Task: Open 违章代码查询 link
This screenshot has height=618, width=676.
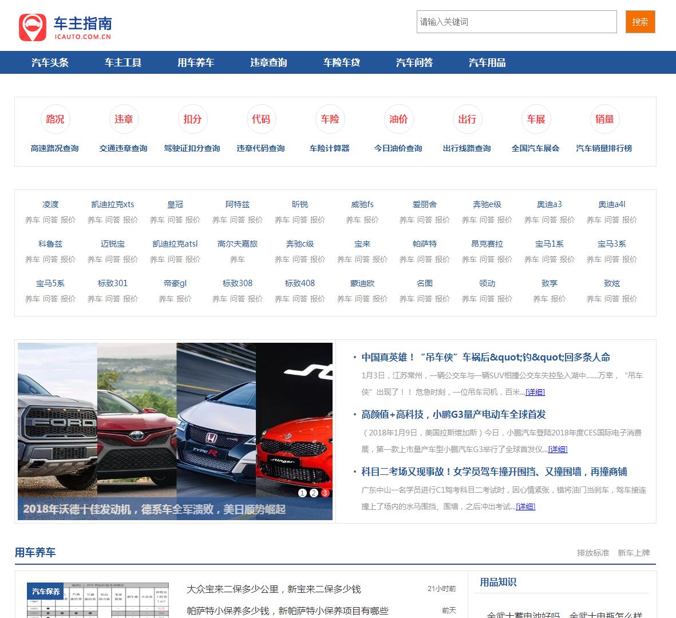Action: click(261, 148)
